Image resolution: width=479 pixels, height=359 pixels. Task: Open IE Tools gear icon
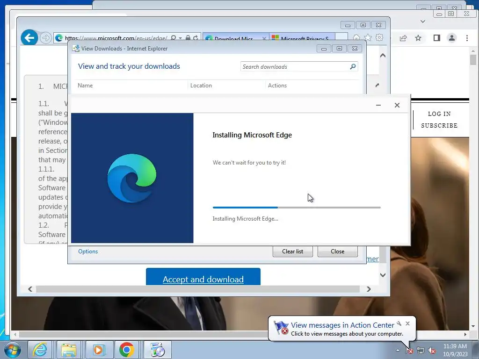(379, 37)
